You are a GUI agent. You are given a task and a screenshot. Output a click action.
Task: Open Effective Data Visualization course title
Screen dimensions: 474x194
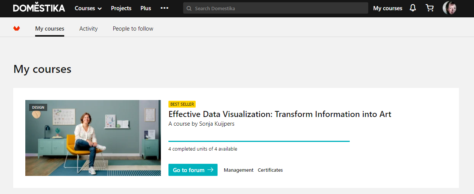coord(279,114)
